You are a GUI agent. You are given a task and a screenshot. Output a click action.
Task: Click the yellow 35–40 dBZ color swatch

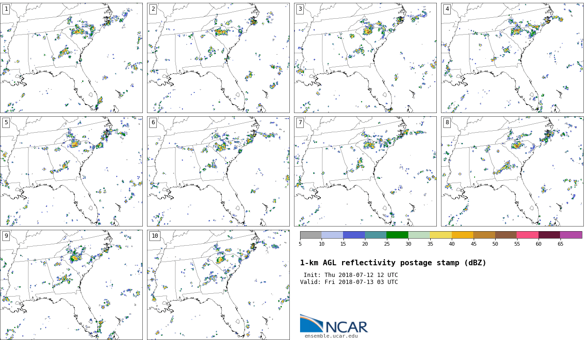pos(441,235)
